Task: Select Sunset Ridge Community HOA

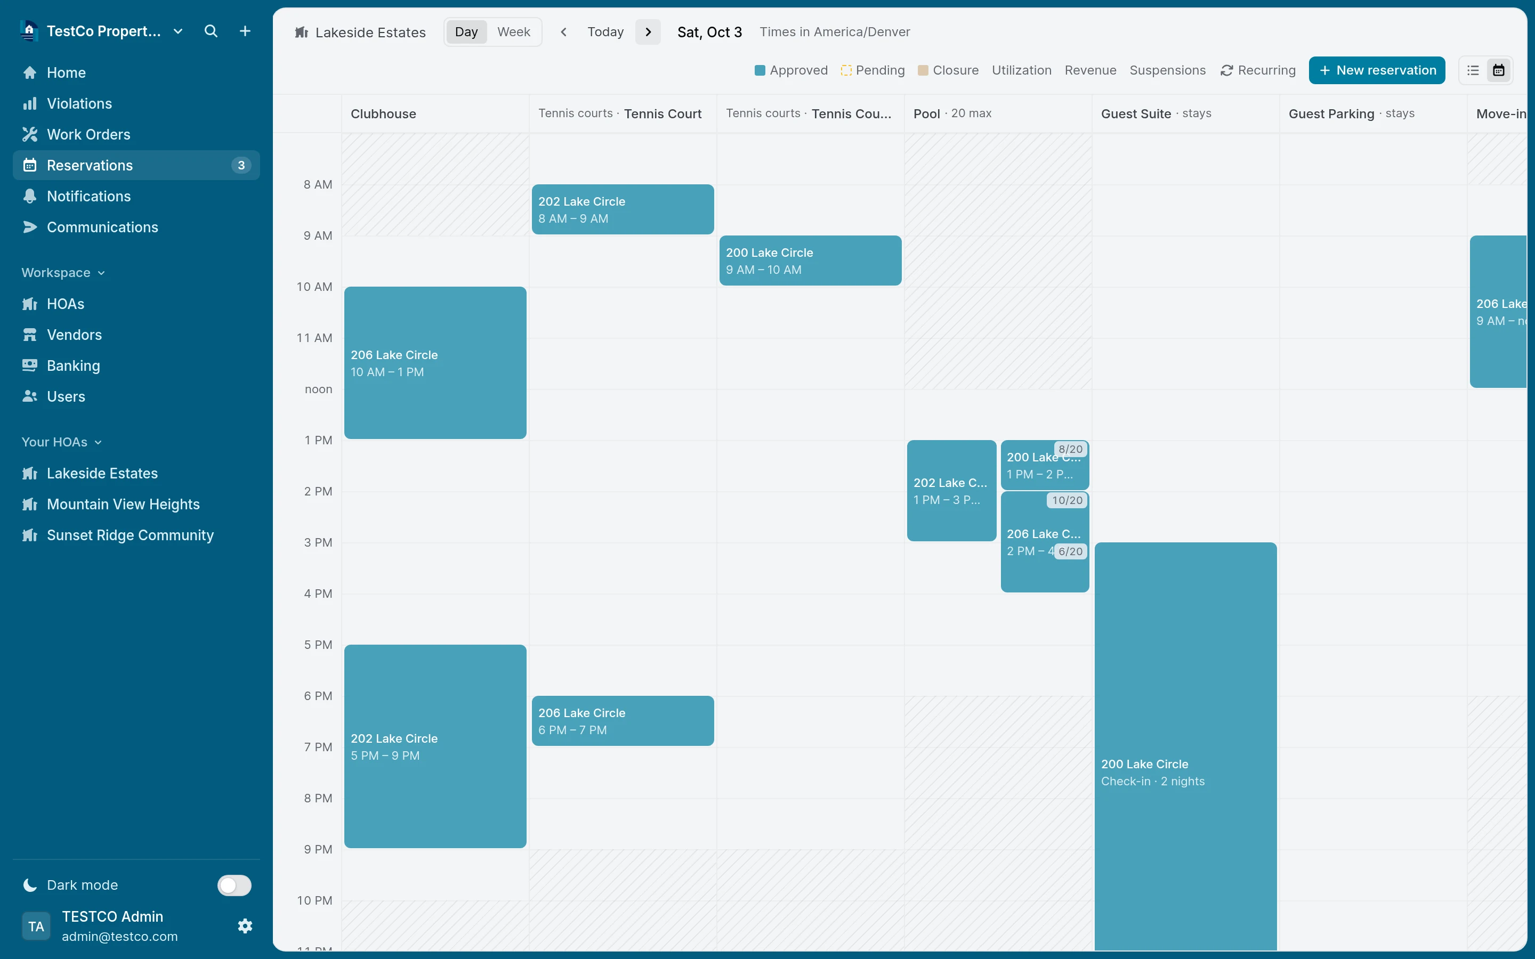Action: (136, 535)
